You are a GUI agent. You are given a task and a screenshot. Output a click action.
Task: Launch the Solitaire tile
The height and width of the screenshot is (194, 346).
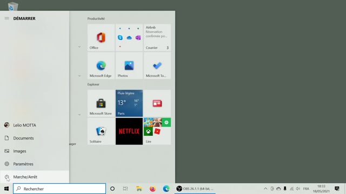(x=101, y=131)
